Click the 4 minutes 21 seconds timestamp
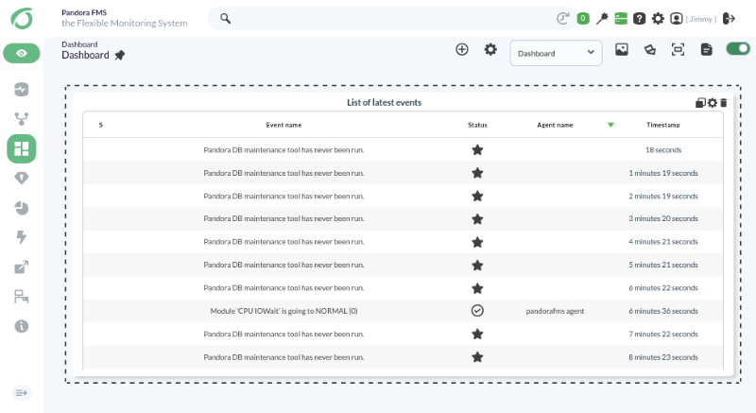Viewport: 756px width, 413px height. click(x=663, y=241)
